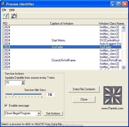Click the Process Identifier title bar icon
This screenshot has height=127, width=129.
click(x=3, y=4)
